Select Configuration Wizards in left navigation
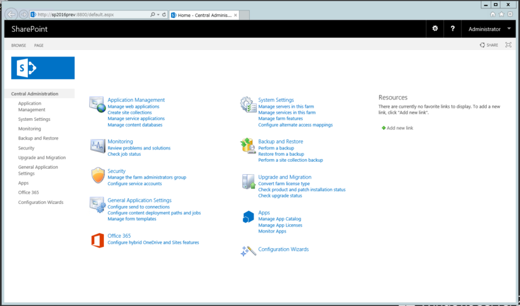 (x=40, y=202)
